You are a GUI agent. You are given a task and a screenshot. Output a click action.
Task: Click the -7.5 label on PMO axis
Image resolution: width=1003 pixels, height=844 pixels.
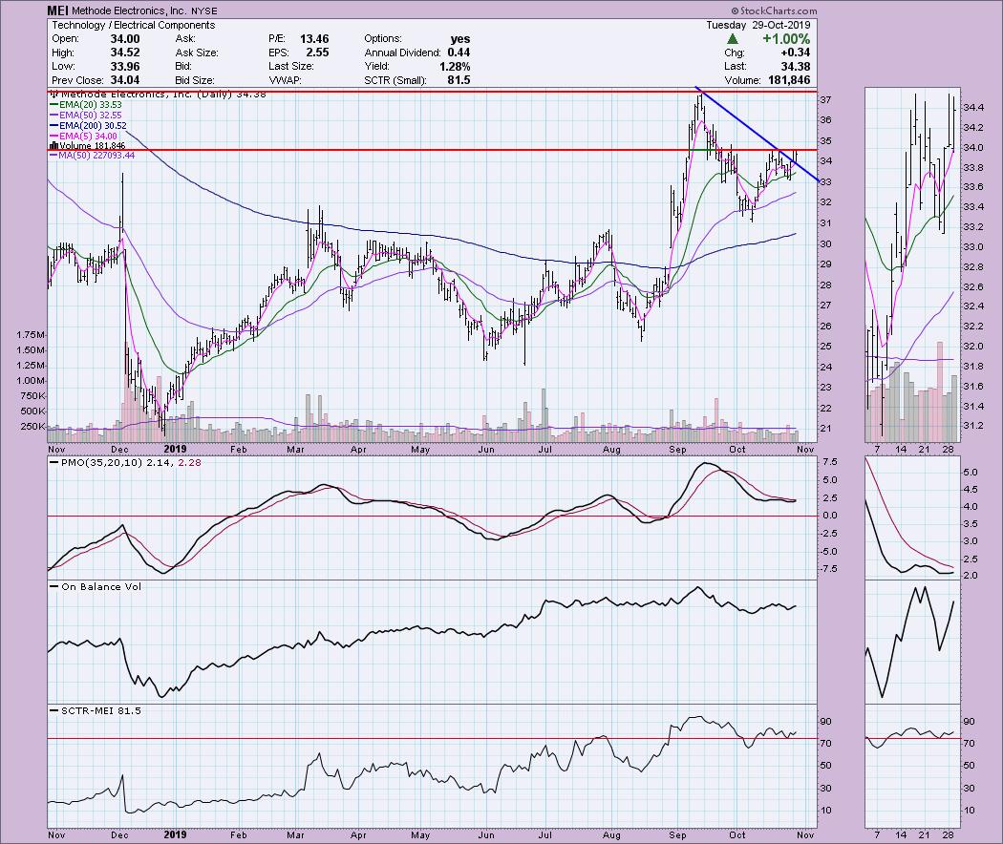[x=831, y=569]
